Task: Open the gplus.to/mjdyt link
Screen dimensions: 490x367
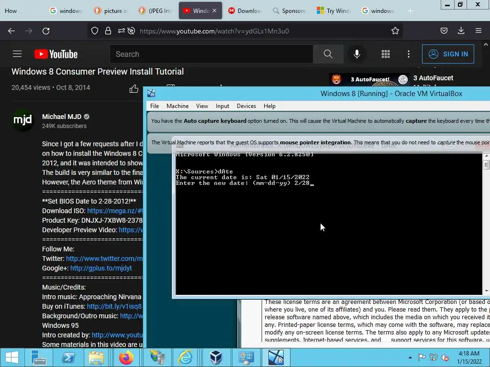Action: [101, 268]
